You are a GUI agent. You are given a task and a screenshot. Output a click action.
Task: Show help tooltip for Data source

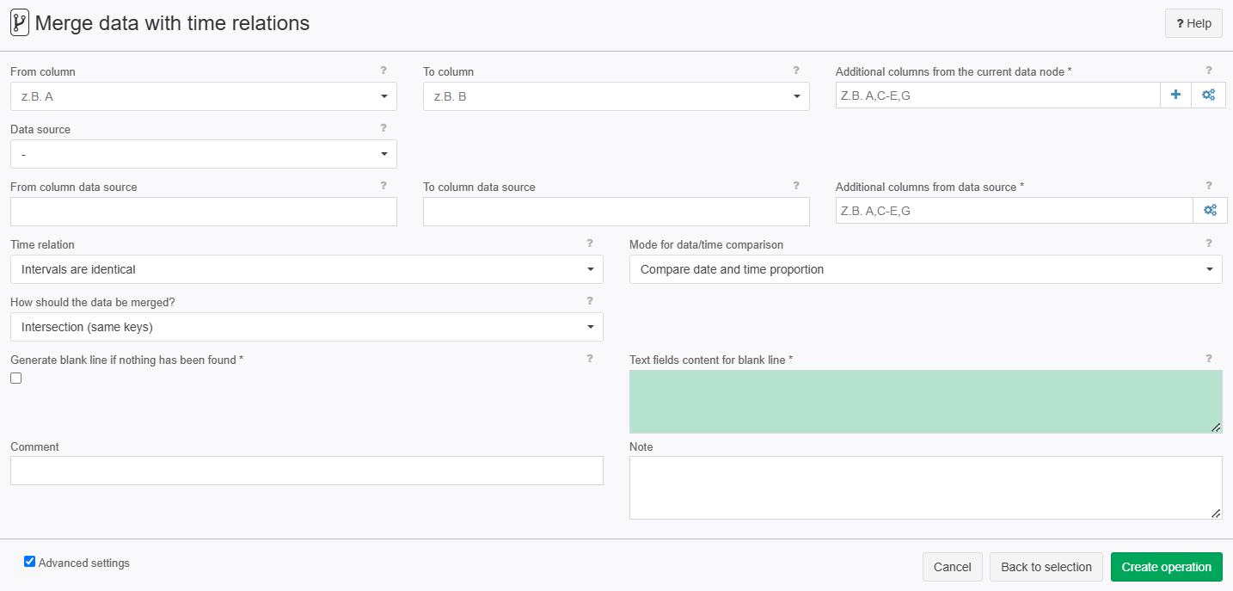coord(383,128)
